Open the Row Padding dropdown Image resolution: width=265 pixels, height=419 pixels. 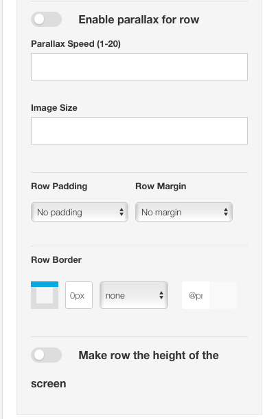pos(80,212)
